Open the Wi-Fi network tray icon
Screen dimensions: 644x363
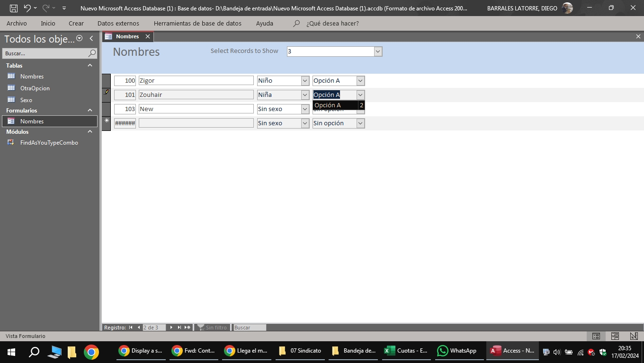pos(581,352)
